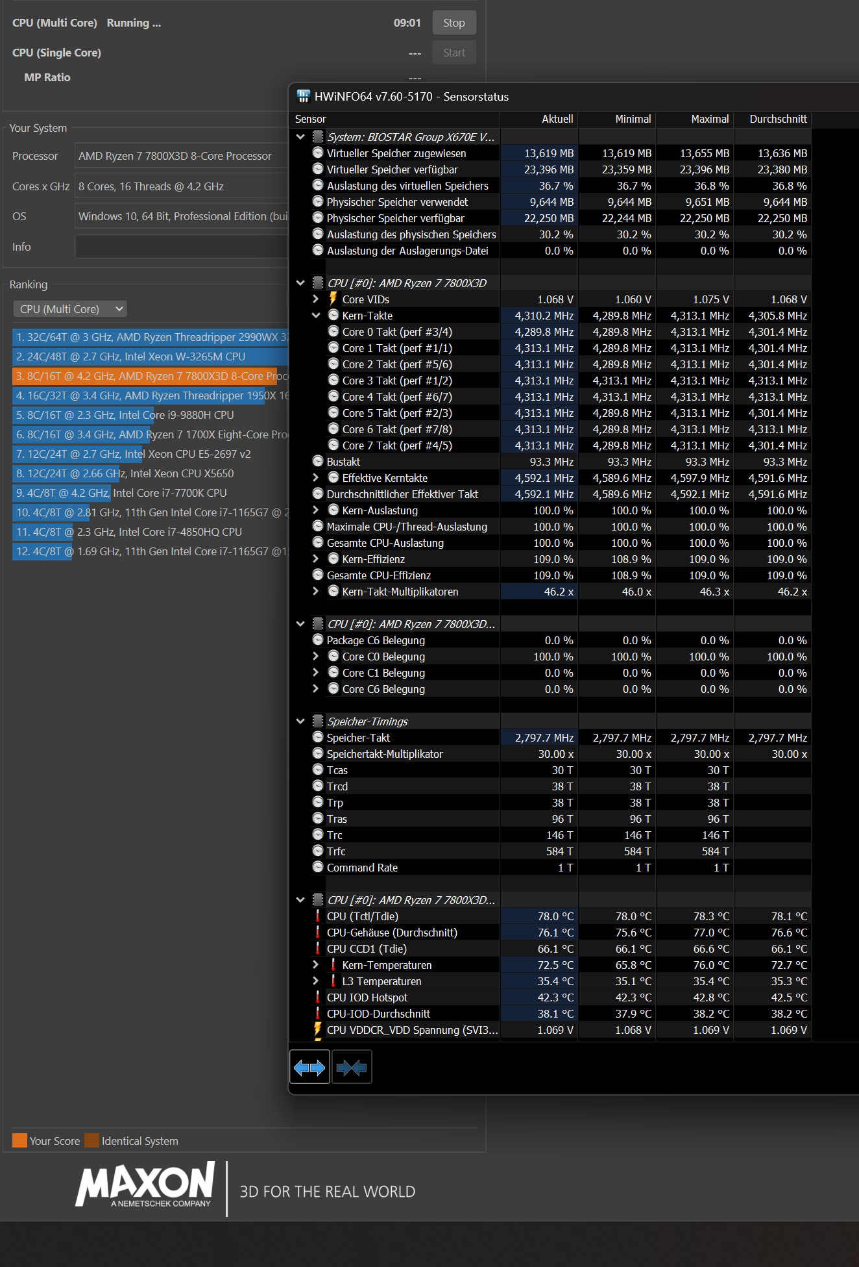Click the Aktuell column header
Screen dimensions: 859x1267
[538, 119]
